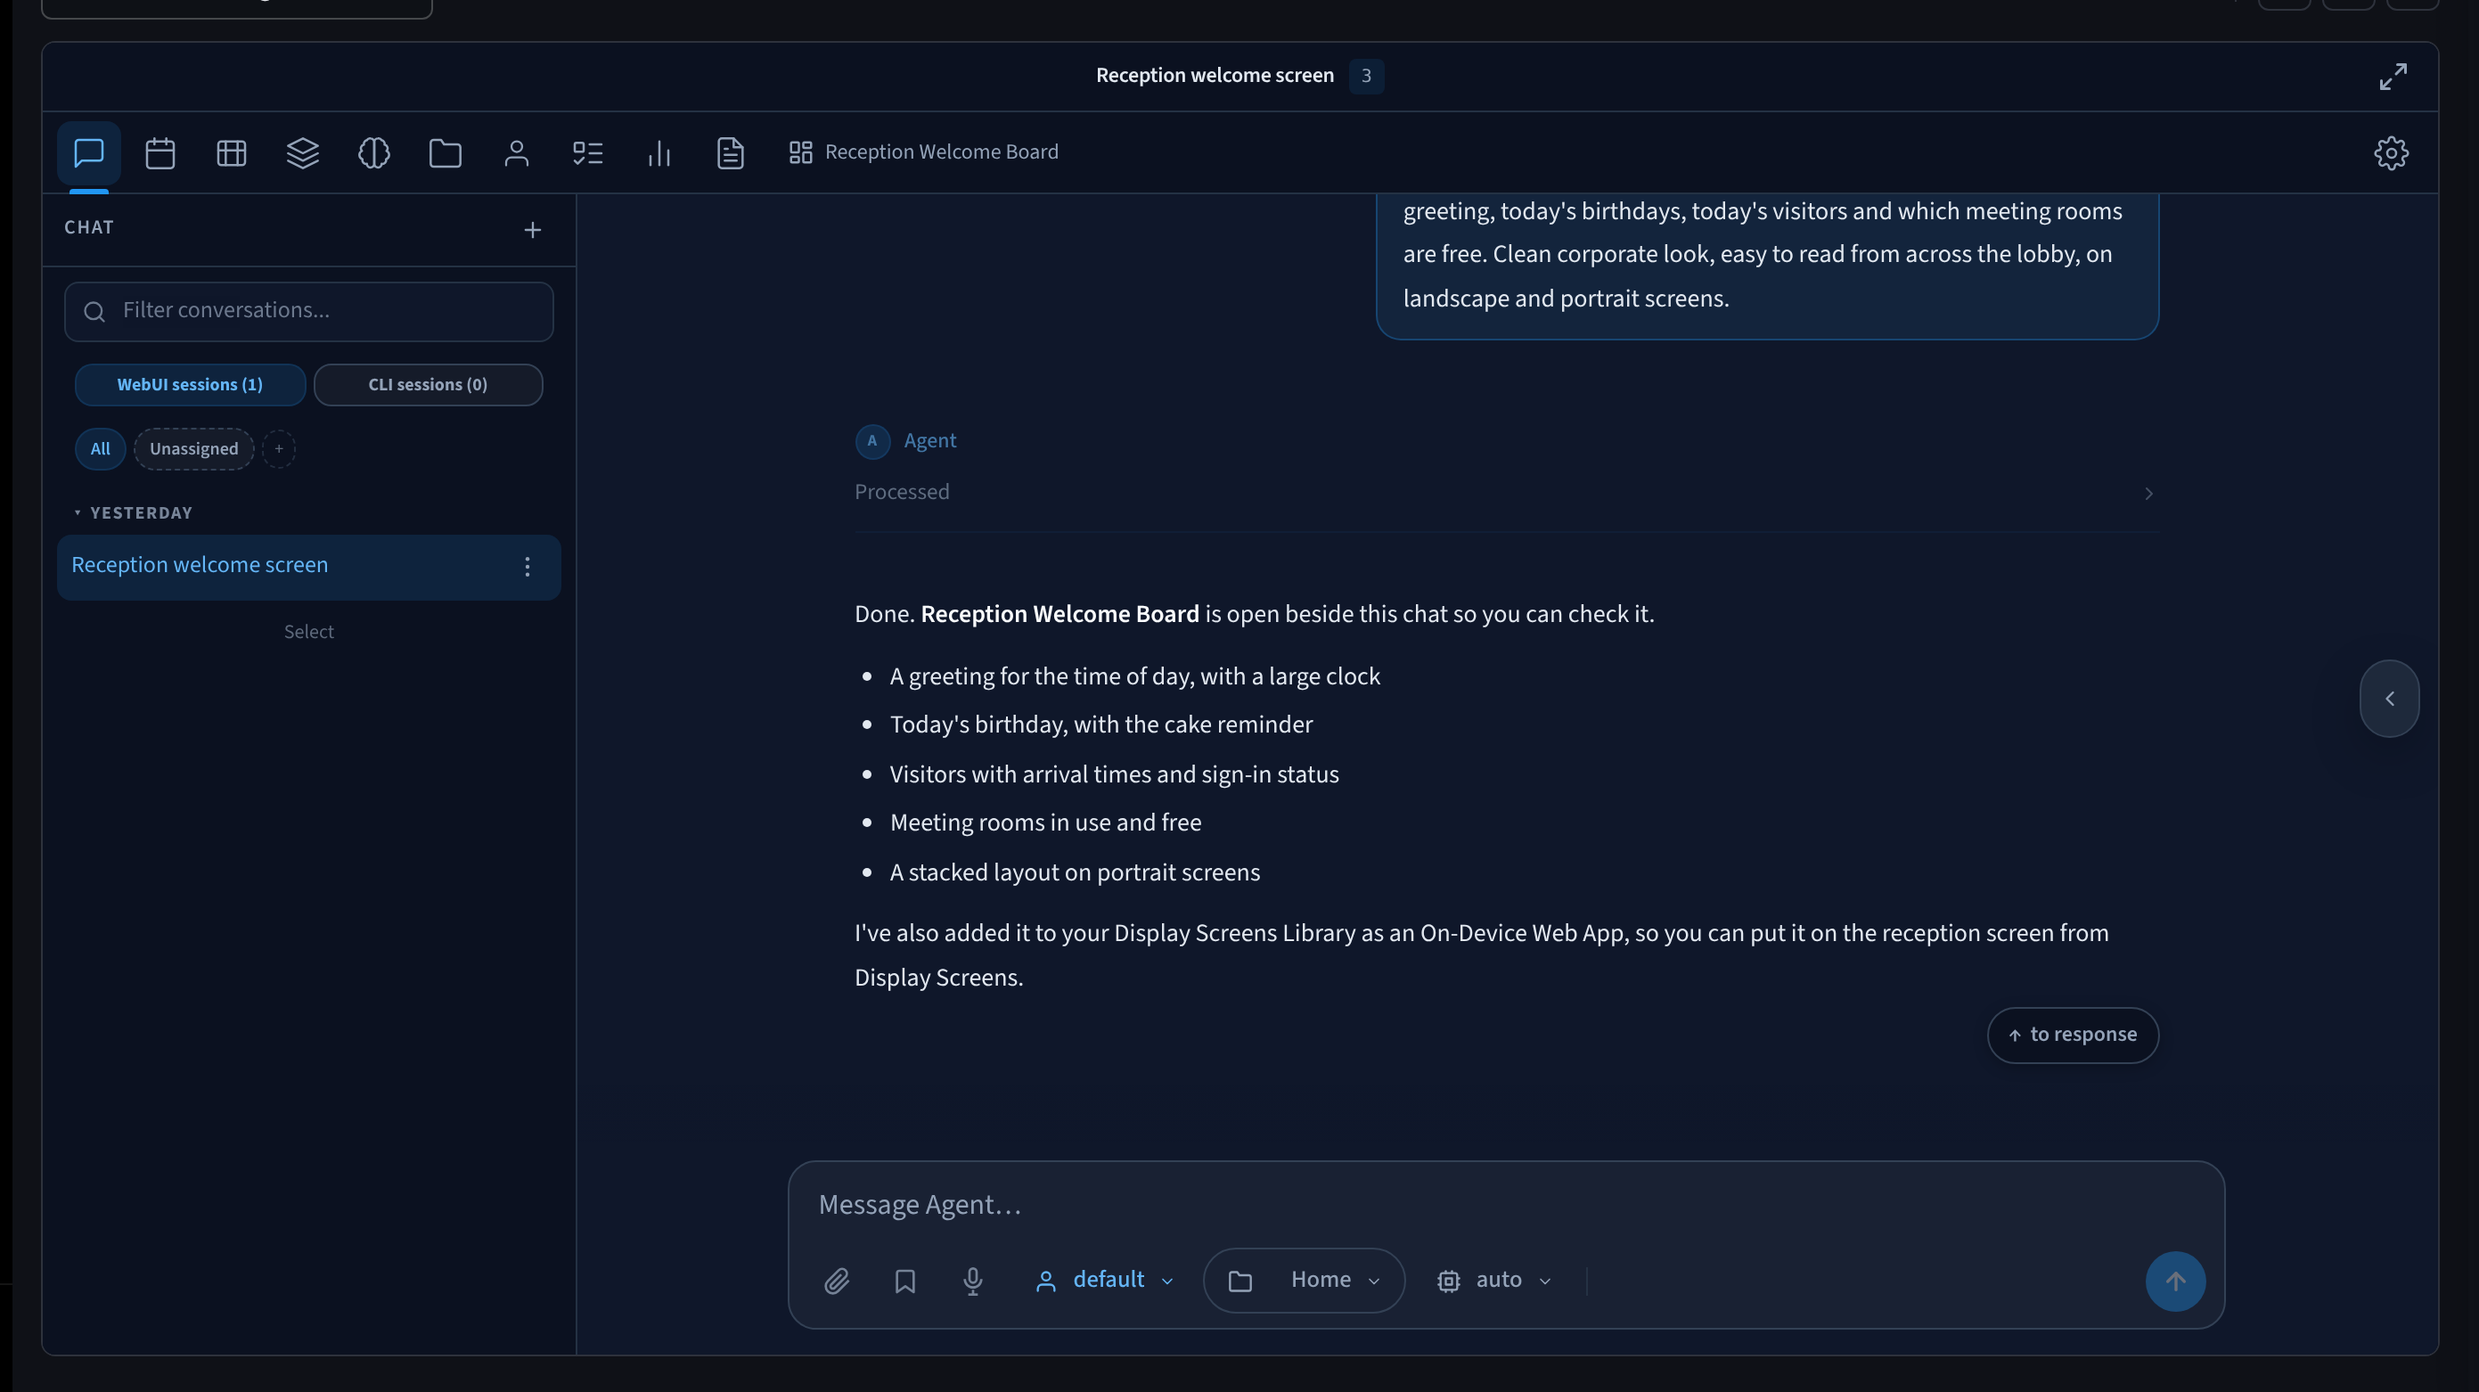Viewport: 2479px width, 1392px height.
Task: Open the stacked layers icon in toolbar
Action: (302, 152)
